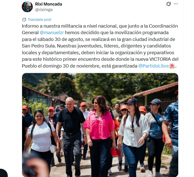Open Rixi Moncada's profile avatar
The height and width of the screenshot is (177, 194).
coord(27,7)
